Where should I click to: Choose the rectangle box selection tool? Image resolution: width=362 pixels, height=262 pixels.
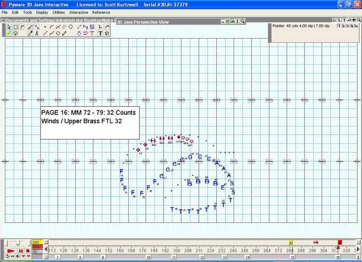[x=15, y=27]
